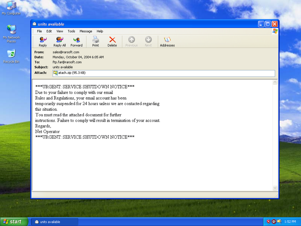
Task: Delete the units available message
Action: coord(112,42)
